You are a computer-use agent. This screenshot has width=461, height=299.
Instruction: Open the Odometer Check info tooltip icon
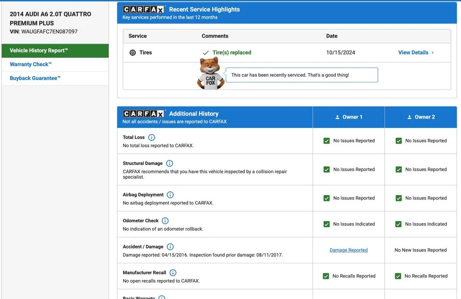coord(165,220)
